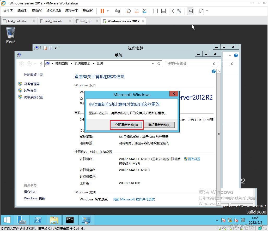268x231 pixels.
Task: Open the 虚拟机(M) menu
Action: 53,11
